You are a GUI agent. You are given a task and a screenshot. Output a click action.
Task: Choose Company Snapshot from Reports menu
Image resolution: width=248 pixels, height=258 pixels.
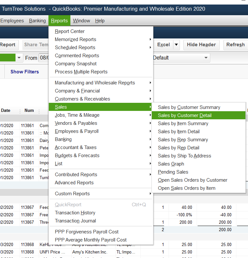pos(76,64)
